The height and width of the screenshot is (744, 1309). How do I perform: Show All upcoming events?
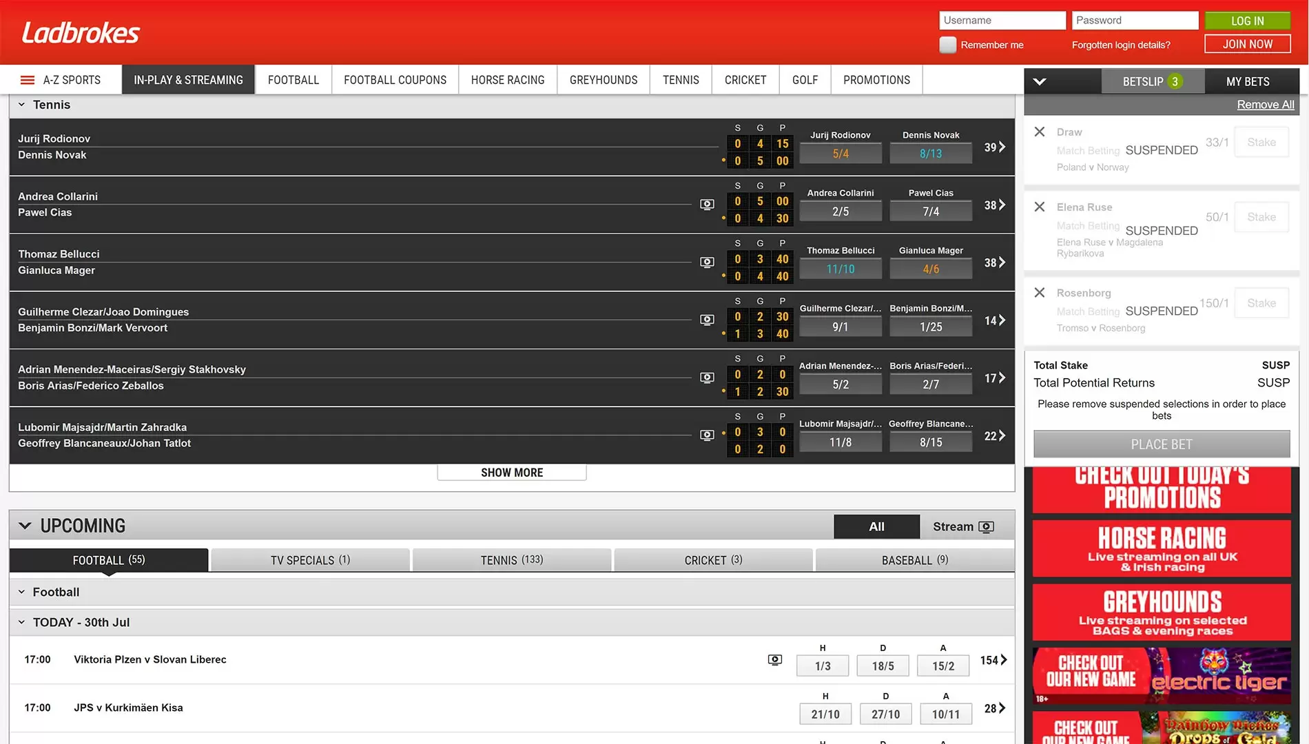point(876,527)
